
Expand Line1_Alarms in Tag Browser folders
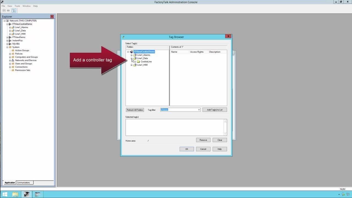pos(131,55)
